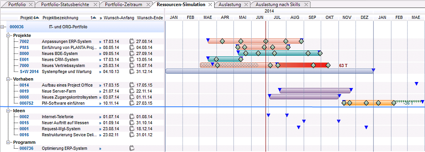This screenshot has height=152, width=425.
Task: Click the calendar icon for Neue Server-Farm
Action: click(x=132, y=91)
